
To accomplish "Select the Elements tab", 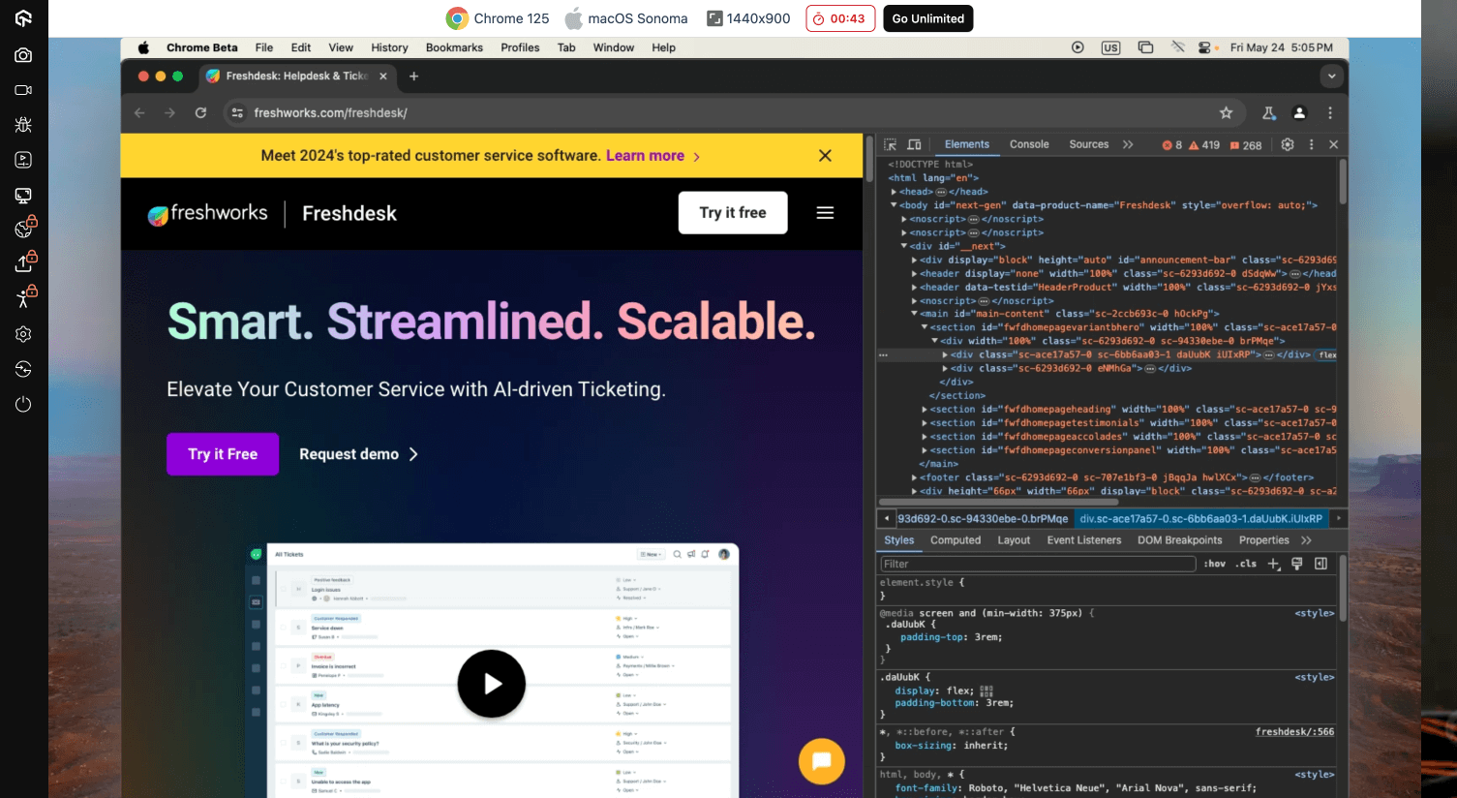I will coord(967,144).
